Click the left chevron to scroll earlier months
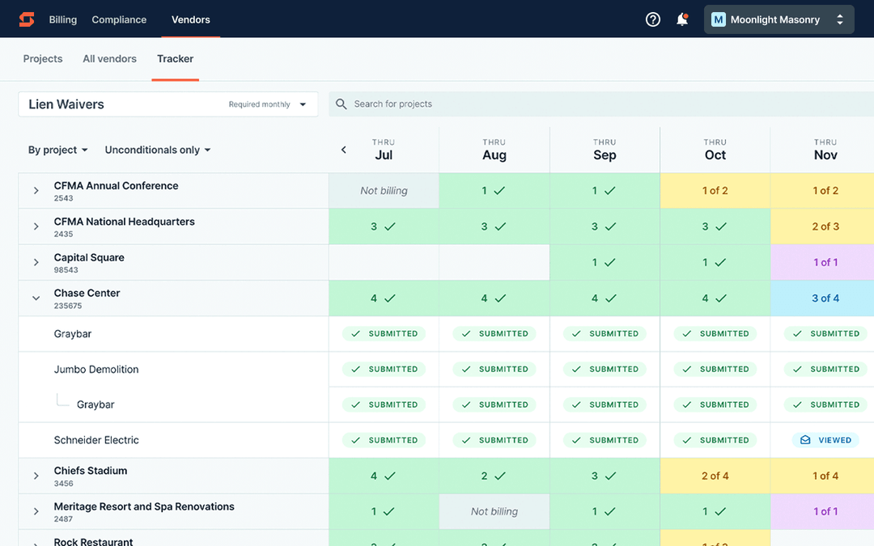Screen dimensions: 874x546 pos(343,149)
